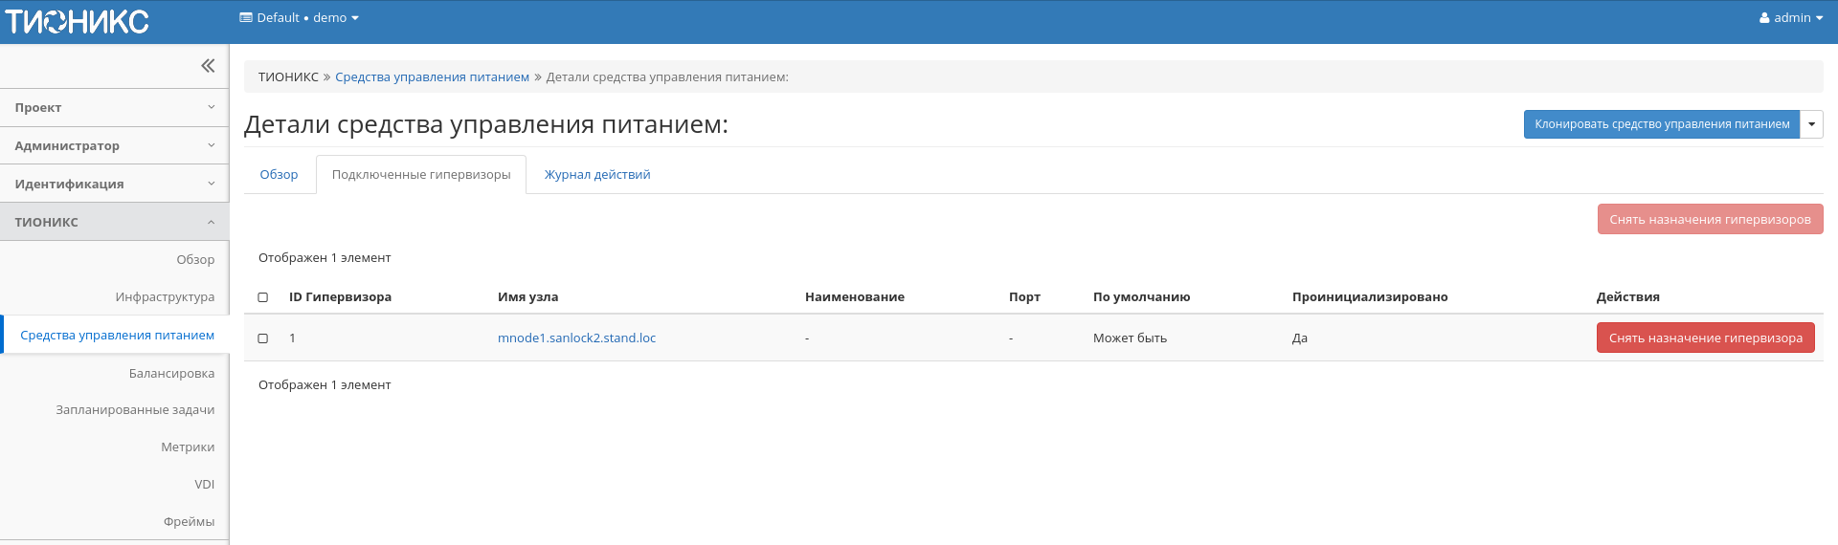Viewport: 1838px width, 545px height.
Task: Expand the Идентификация sidebar section
Action: click(114, 184)
